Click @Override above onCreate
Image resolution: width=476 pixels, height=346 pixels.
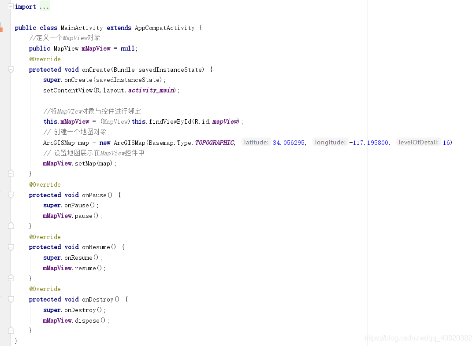tap(45, 59)
